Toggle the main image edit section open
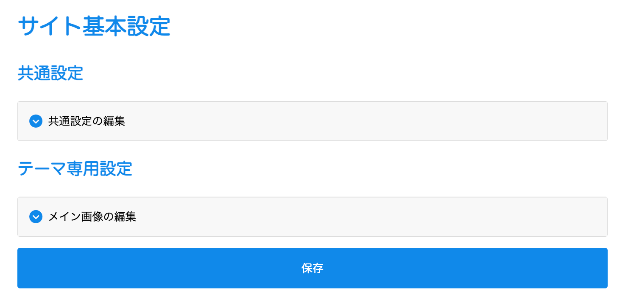 [x=92, y=217]
